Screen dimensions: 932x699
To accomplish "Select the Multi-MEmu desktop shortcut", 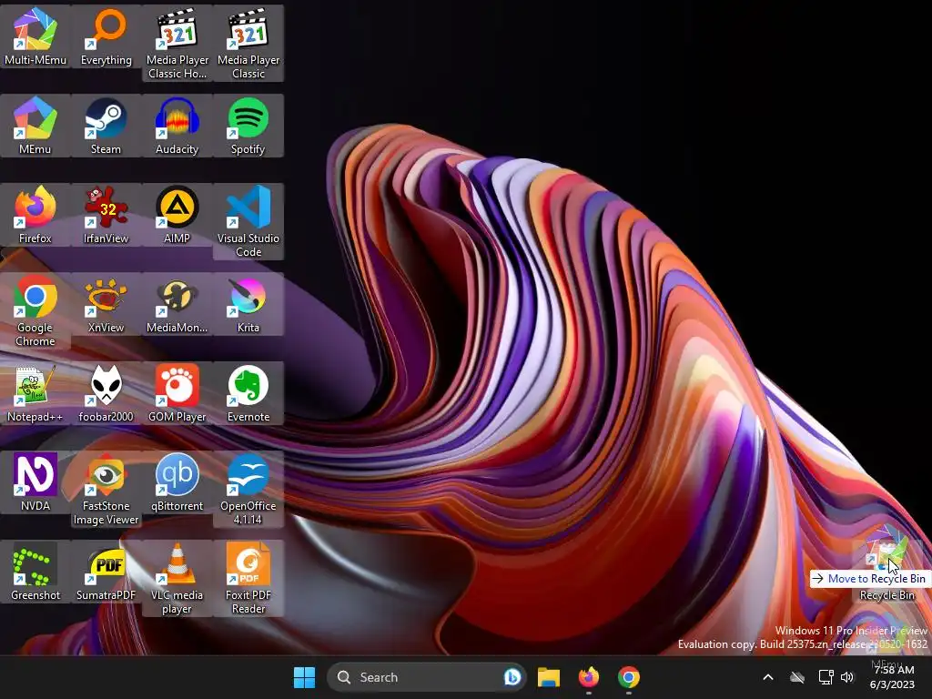I will pyautogui.click(x=35, y=36).
